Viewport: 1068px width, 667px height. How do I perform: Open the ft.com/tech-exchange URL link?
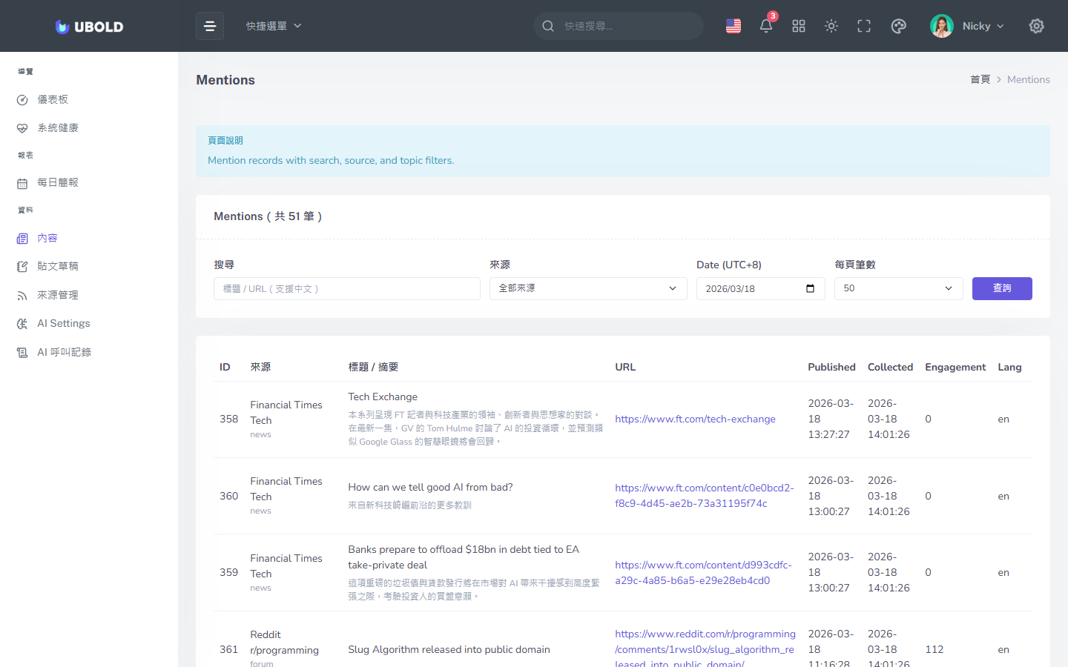point(695,419)
